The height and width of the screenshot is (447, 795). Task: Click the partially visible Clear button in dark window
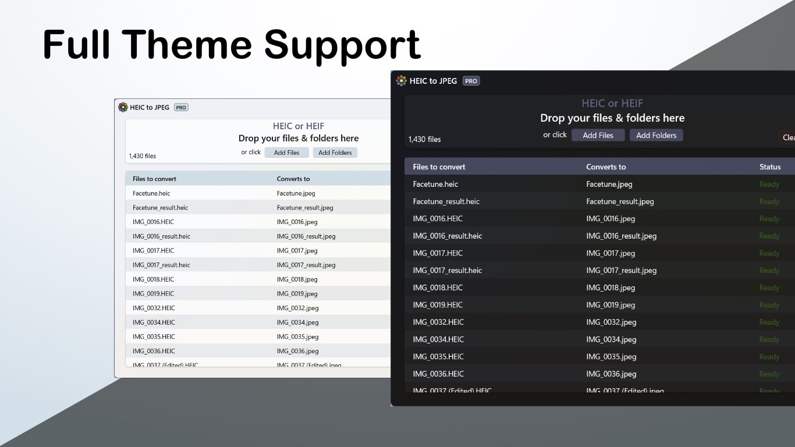787,137
